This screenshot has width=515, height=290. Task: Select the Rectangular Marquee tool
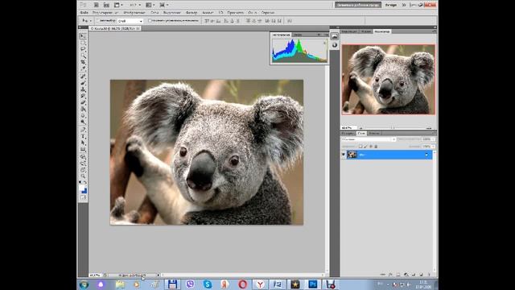[x=83, y=43]
